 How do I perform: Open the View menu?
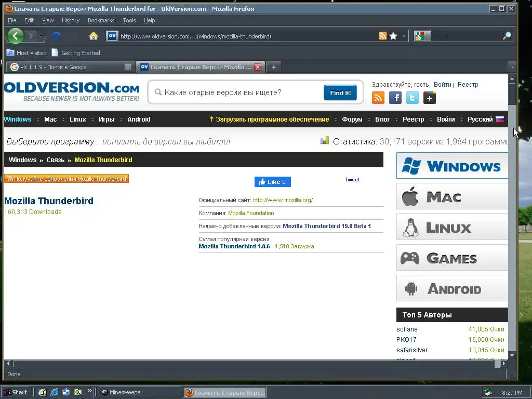[x=48, y=20]
